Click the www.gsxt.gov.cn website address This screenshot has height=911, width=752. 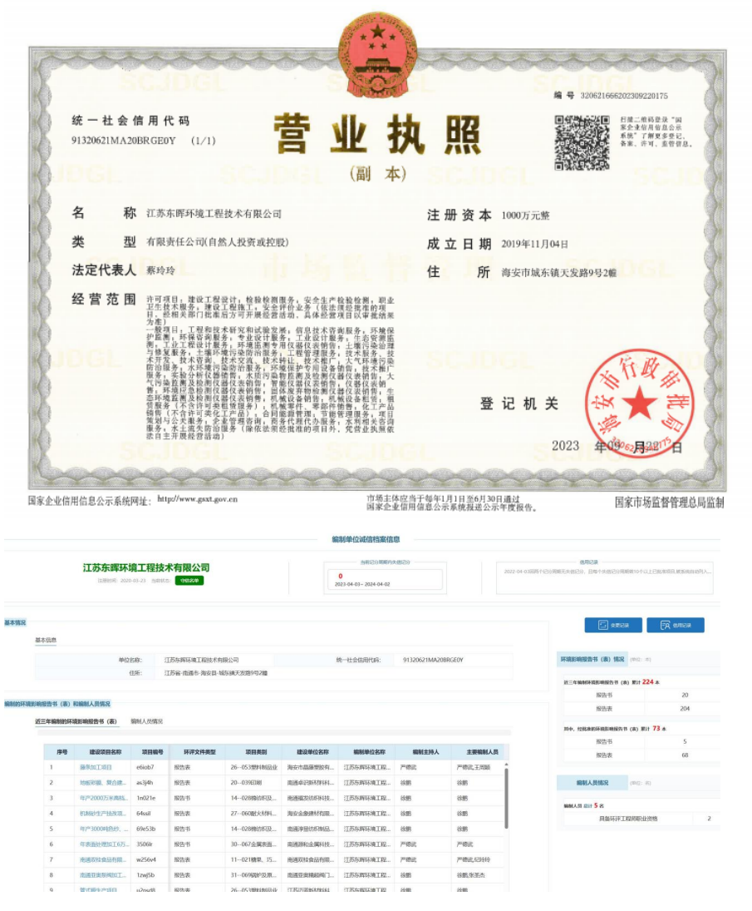[x=198, y=499]
